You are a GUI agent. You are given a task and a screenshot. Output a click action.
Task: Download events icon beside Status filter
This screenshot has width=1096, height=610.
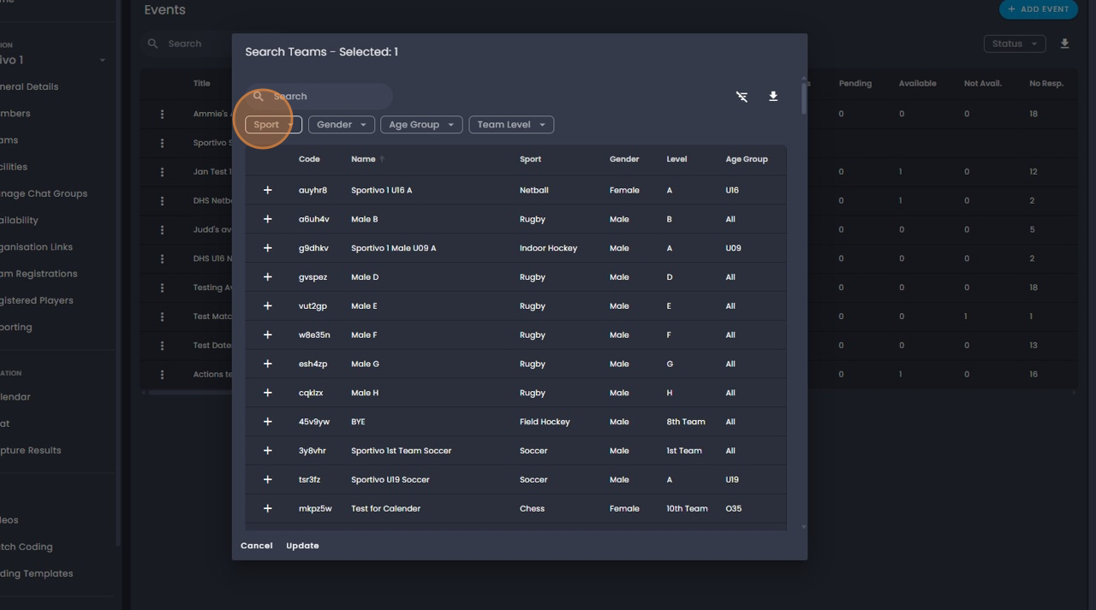[x=1064, y=44]
